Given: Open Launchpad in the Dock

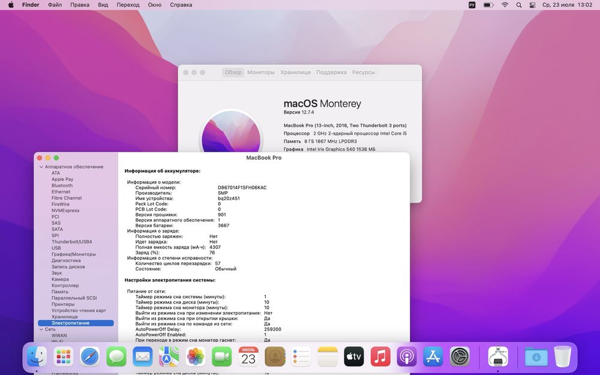Looking at the screenshot, I should coord(63,356).
